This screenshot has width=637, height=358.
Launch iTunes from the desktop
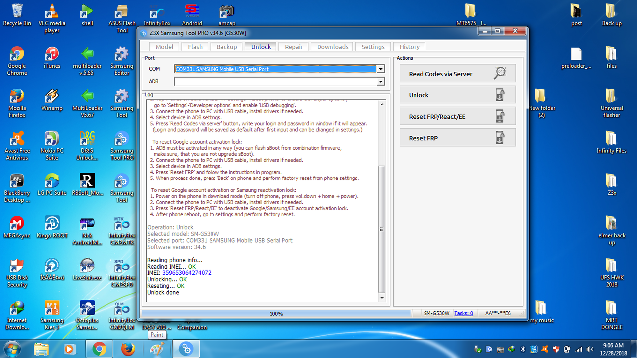coord(52,57)
